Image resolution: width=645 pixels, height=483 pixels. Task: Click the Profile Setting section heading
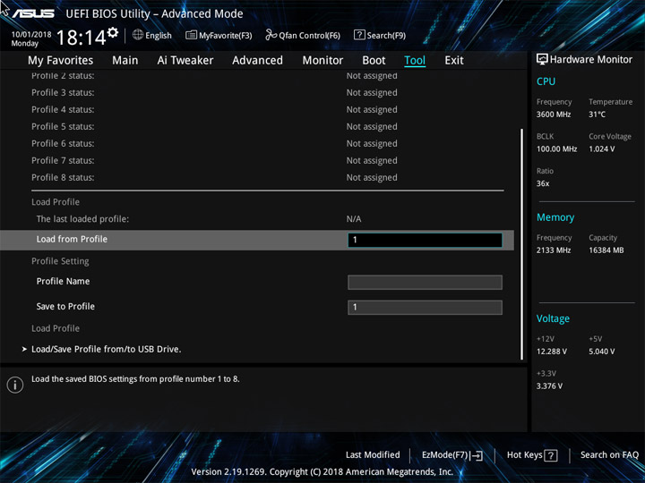click(x=60, y=261)
